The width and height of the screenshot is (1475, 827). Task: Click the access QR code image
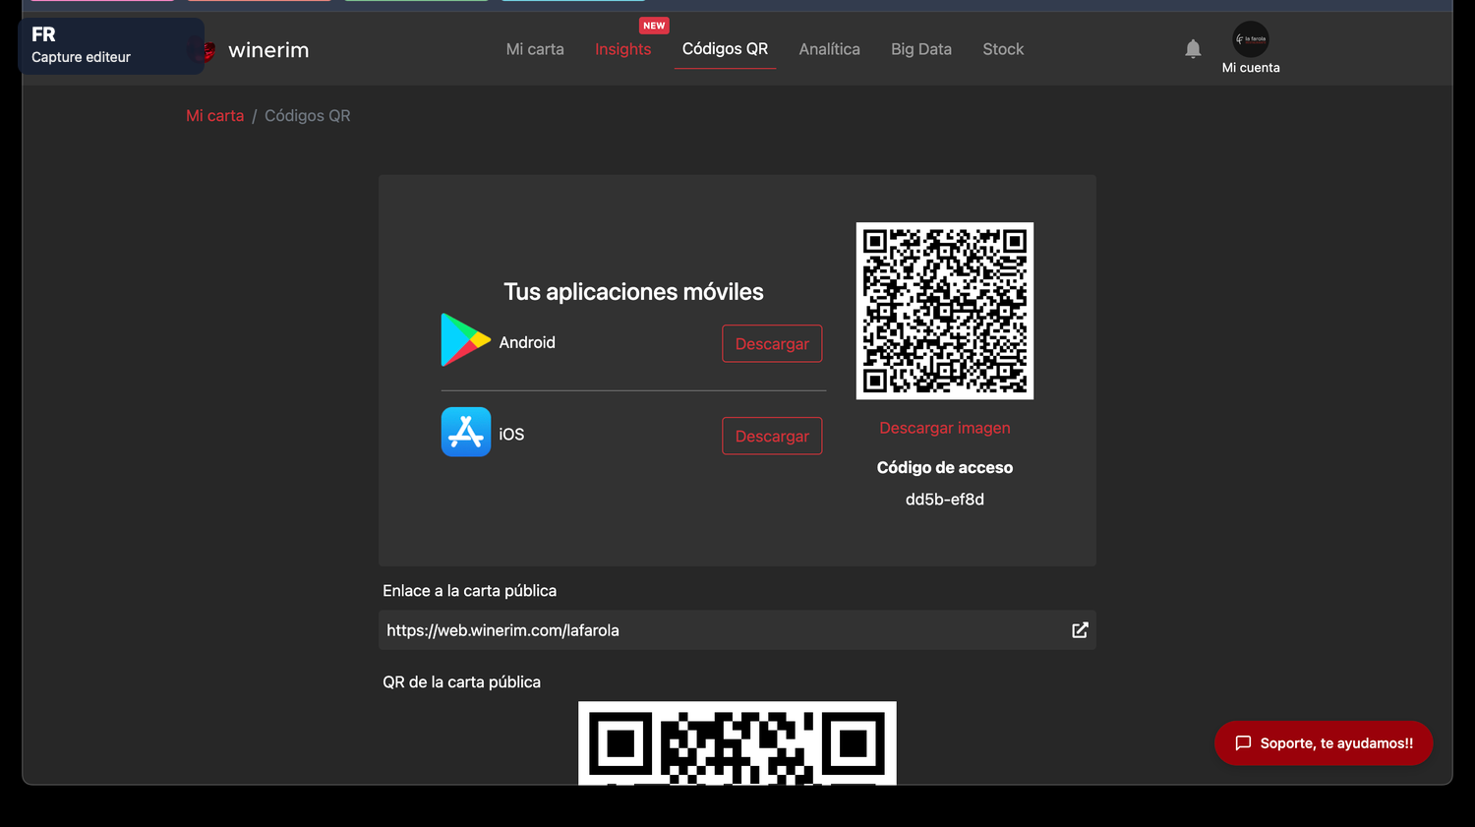(x=945, y=311)
